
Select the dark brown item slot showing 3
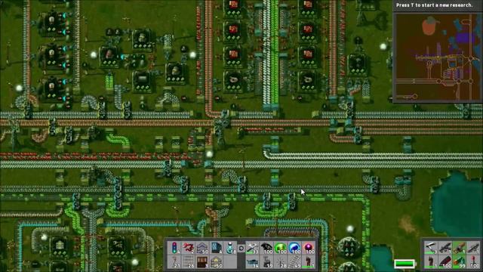pyautogui.click(x=202, y=262)
